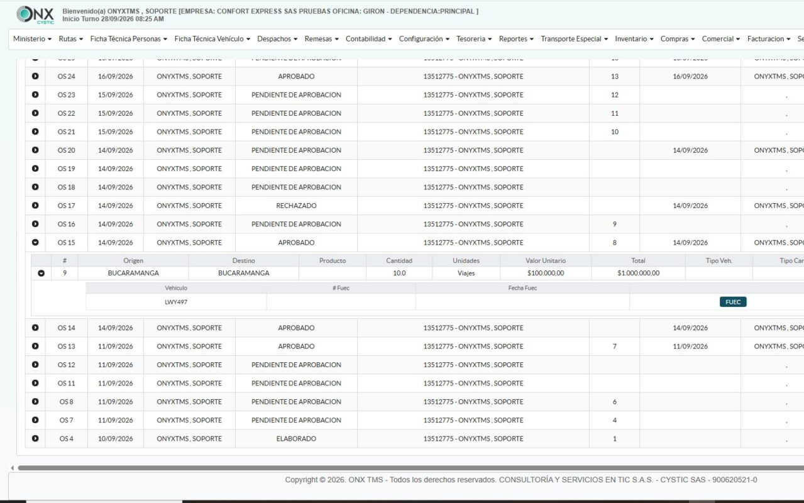Expand row OS 7 details
This screenshot has width=804, height=503.
click(35, 420)
